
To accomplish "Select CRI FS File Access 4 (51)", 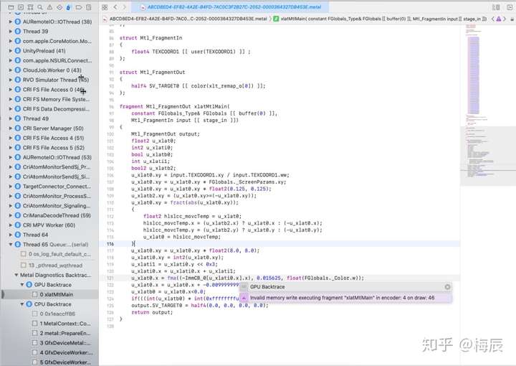I will click(49, 138).
